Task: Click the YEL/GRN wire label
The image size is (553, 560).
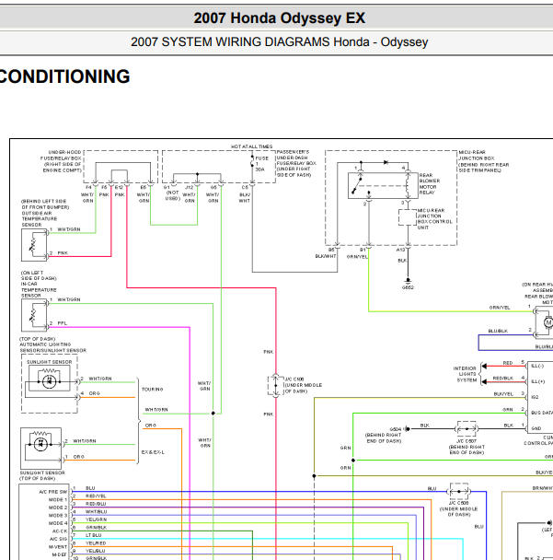Action: coord(96,519)
